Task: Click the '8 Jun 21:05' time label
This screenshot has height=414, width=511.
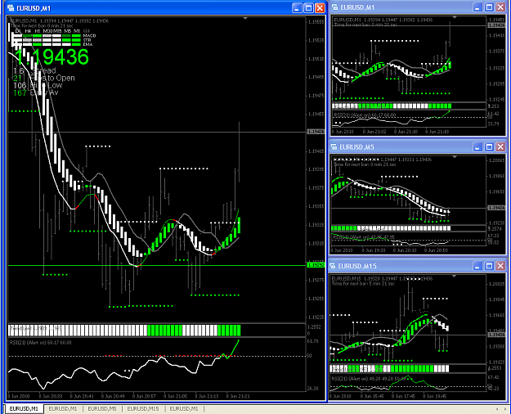Action: 175,396
